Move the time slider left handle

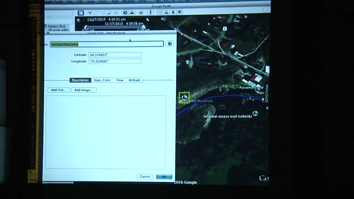tap(86, 28)
